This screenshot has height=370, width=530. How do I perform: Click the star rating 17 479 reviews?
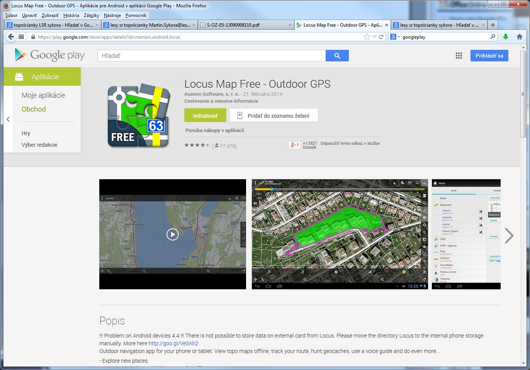pos(211,146)
